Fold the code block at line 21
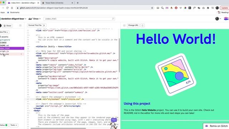This screenshot has height=129, width=229. [29, 51]
